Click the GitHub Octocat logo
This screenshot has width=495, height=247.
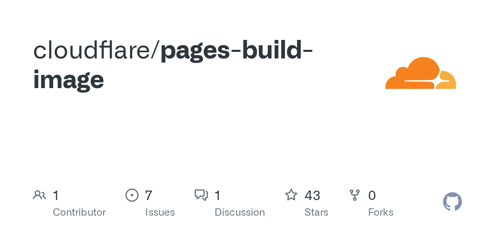[x=452, y=202]
